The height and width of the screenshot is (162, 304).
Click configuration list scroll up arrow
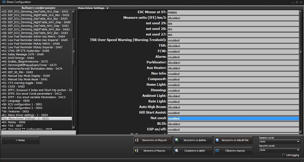coord(74,11)
